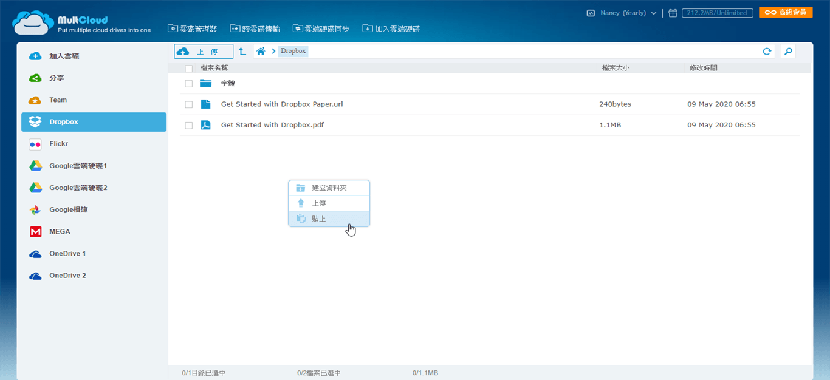Image resolution: width=830 pixels, height=380 pixels.
Task: Open the 雲碟管理器 tab
Action: [193, 29]
